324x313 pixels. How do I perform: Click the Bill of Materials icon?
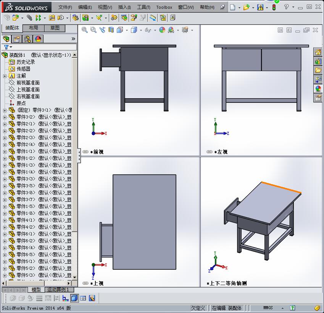pos(124,18)
